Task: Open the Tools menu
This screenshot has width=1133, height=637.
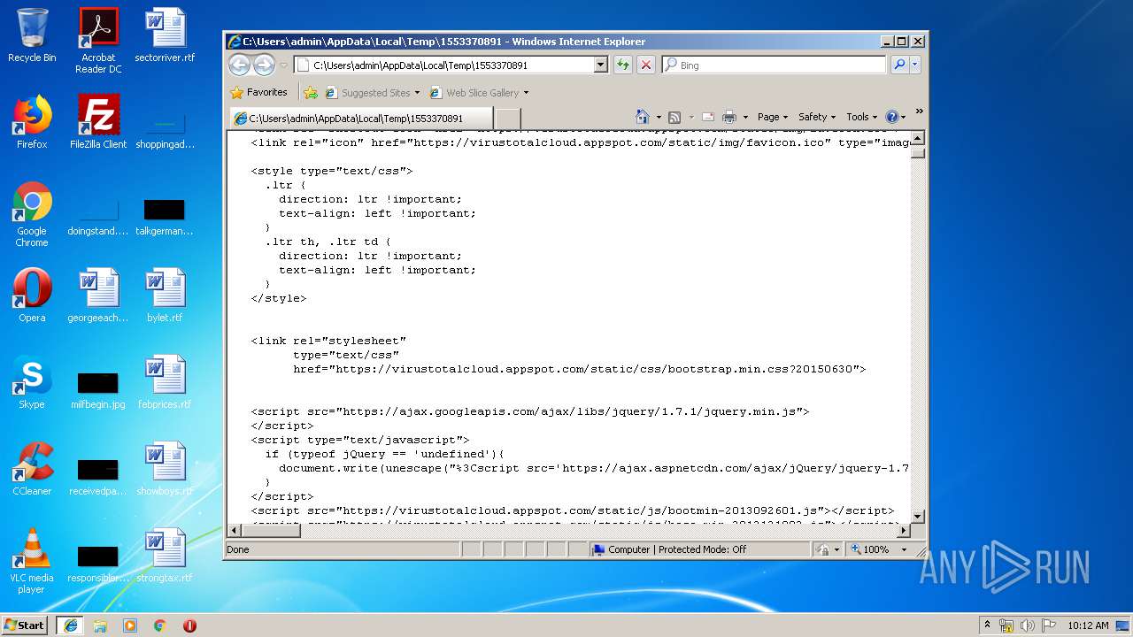Action: tap(861, 117)
